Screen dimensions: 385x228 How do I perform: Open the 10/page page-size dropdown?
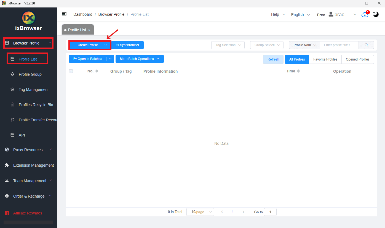click(x=200, y=212)
